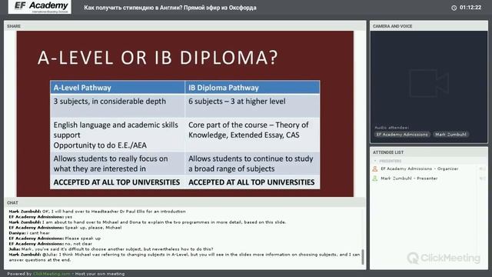Click the IB Diploma Pathway column header
The height and width of the screenshot is (277, 492).
click(x=252, y=88)
